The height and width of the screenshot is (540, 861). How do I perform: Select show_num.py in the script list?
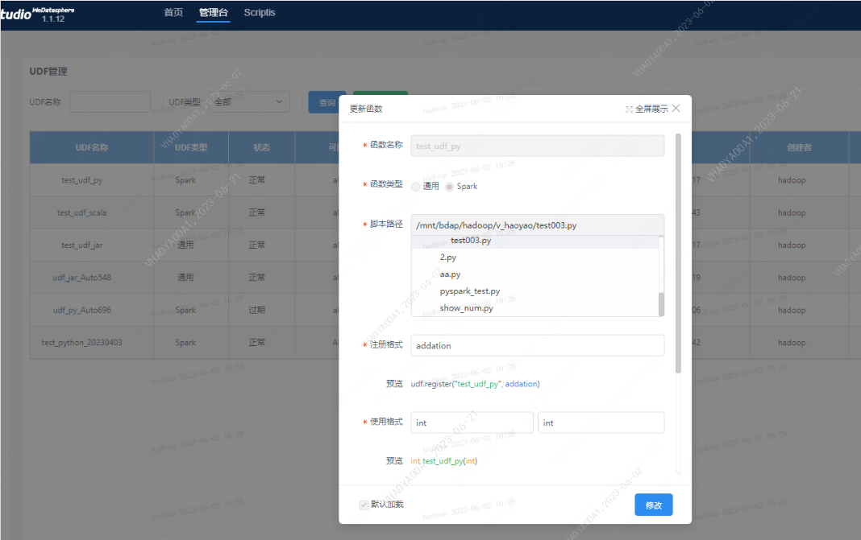coord(466,308)
